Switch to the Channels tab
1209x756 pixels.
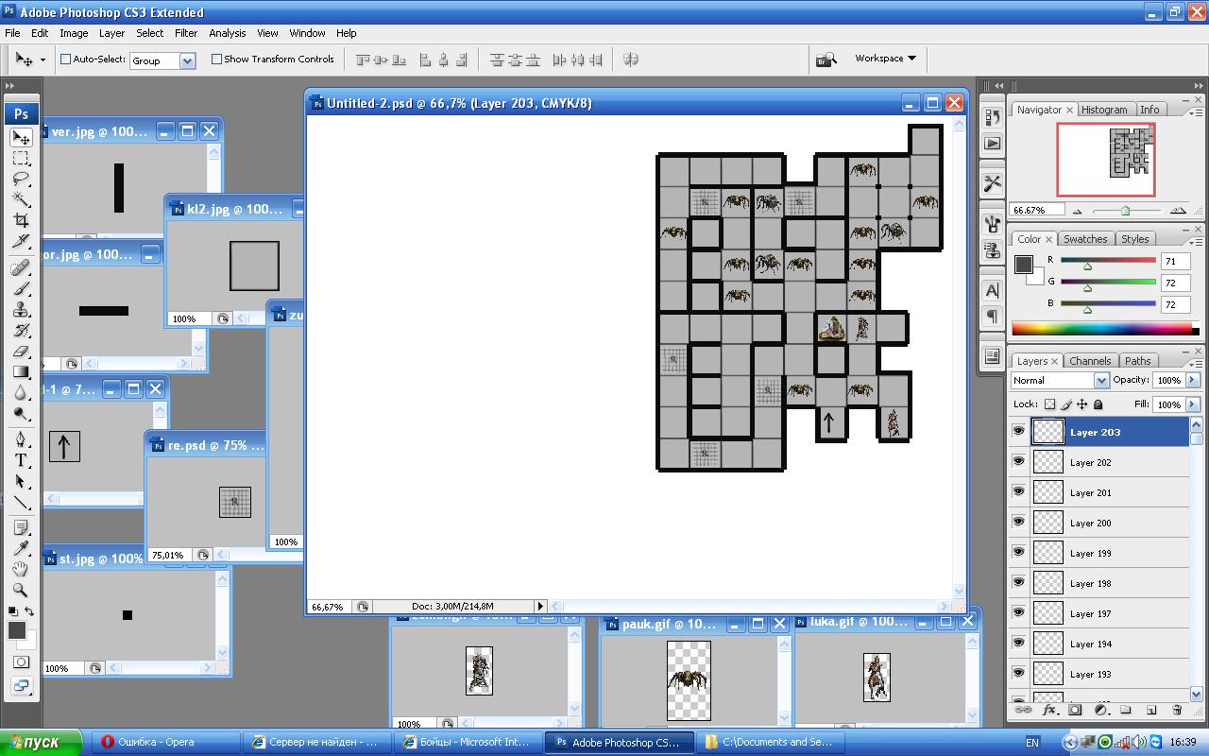[1090, 361]
